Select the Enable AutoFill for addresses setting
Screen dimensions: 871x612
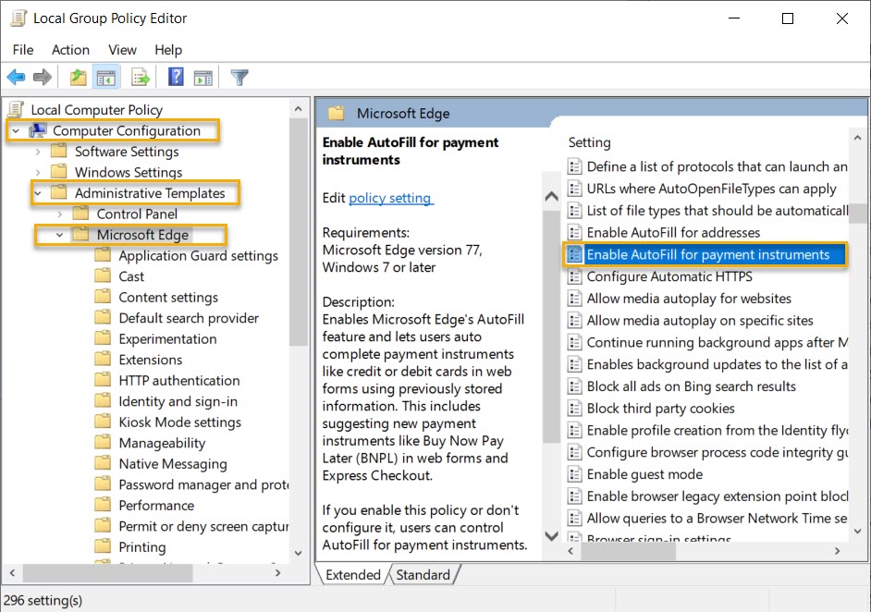673,232
